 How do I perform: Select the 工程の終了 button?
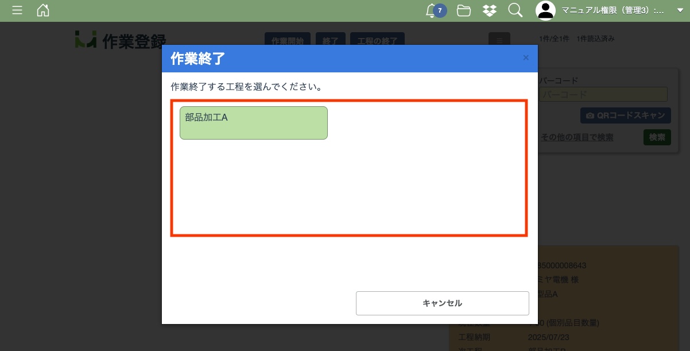377,41
